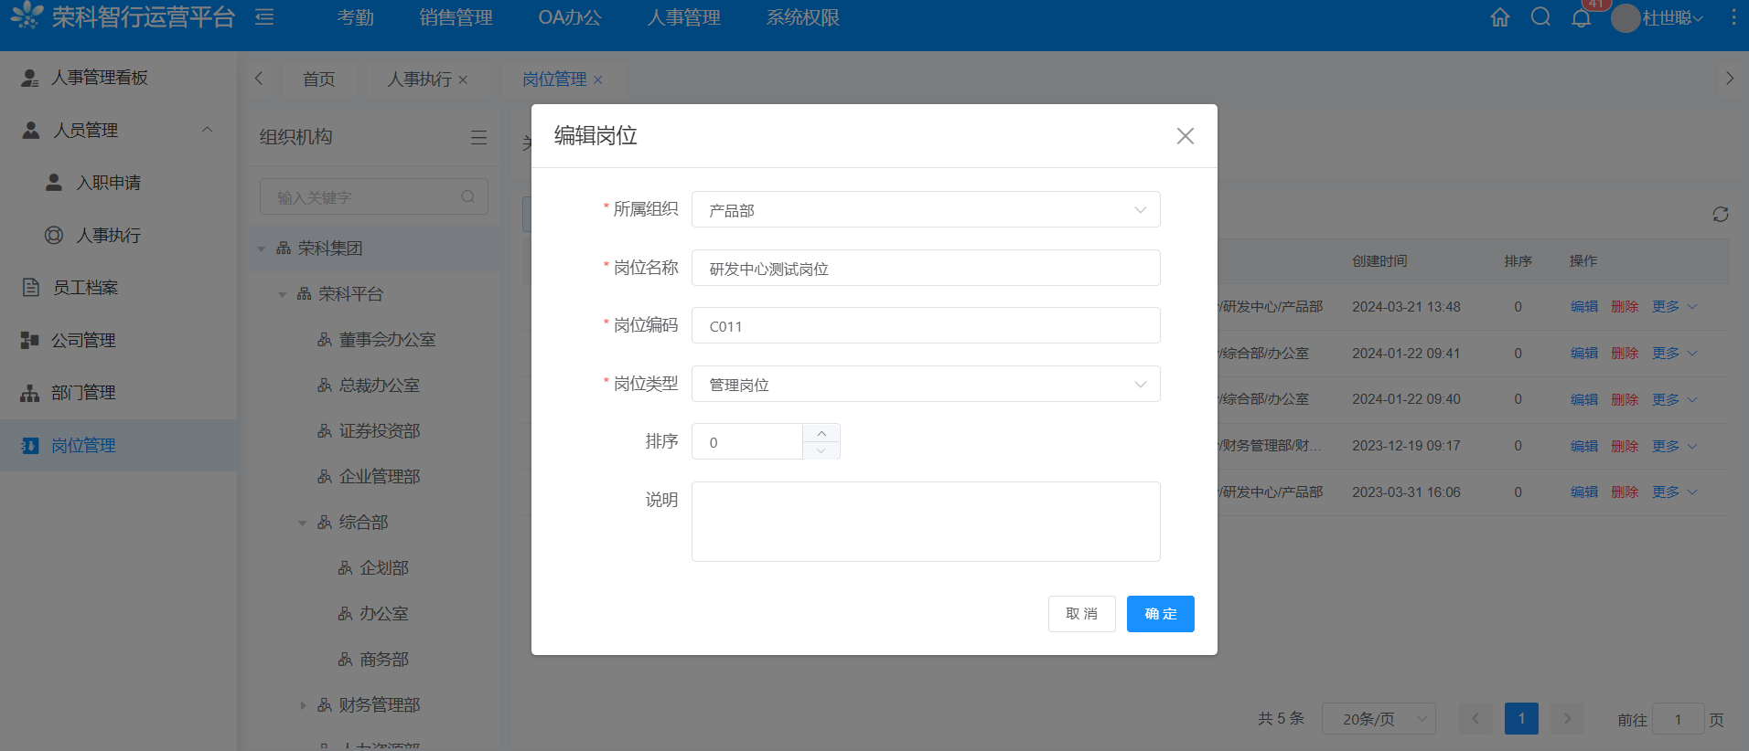1749x751 pixels.
Task: Increase the 排序 value with up arrow
Action: tap(821, 433)
